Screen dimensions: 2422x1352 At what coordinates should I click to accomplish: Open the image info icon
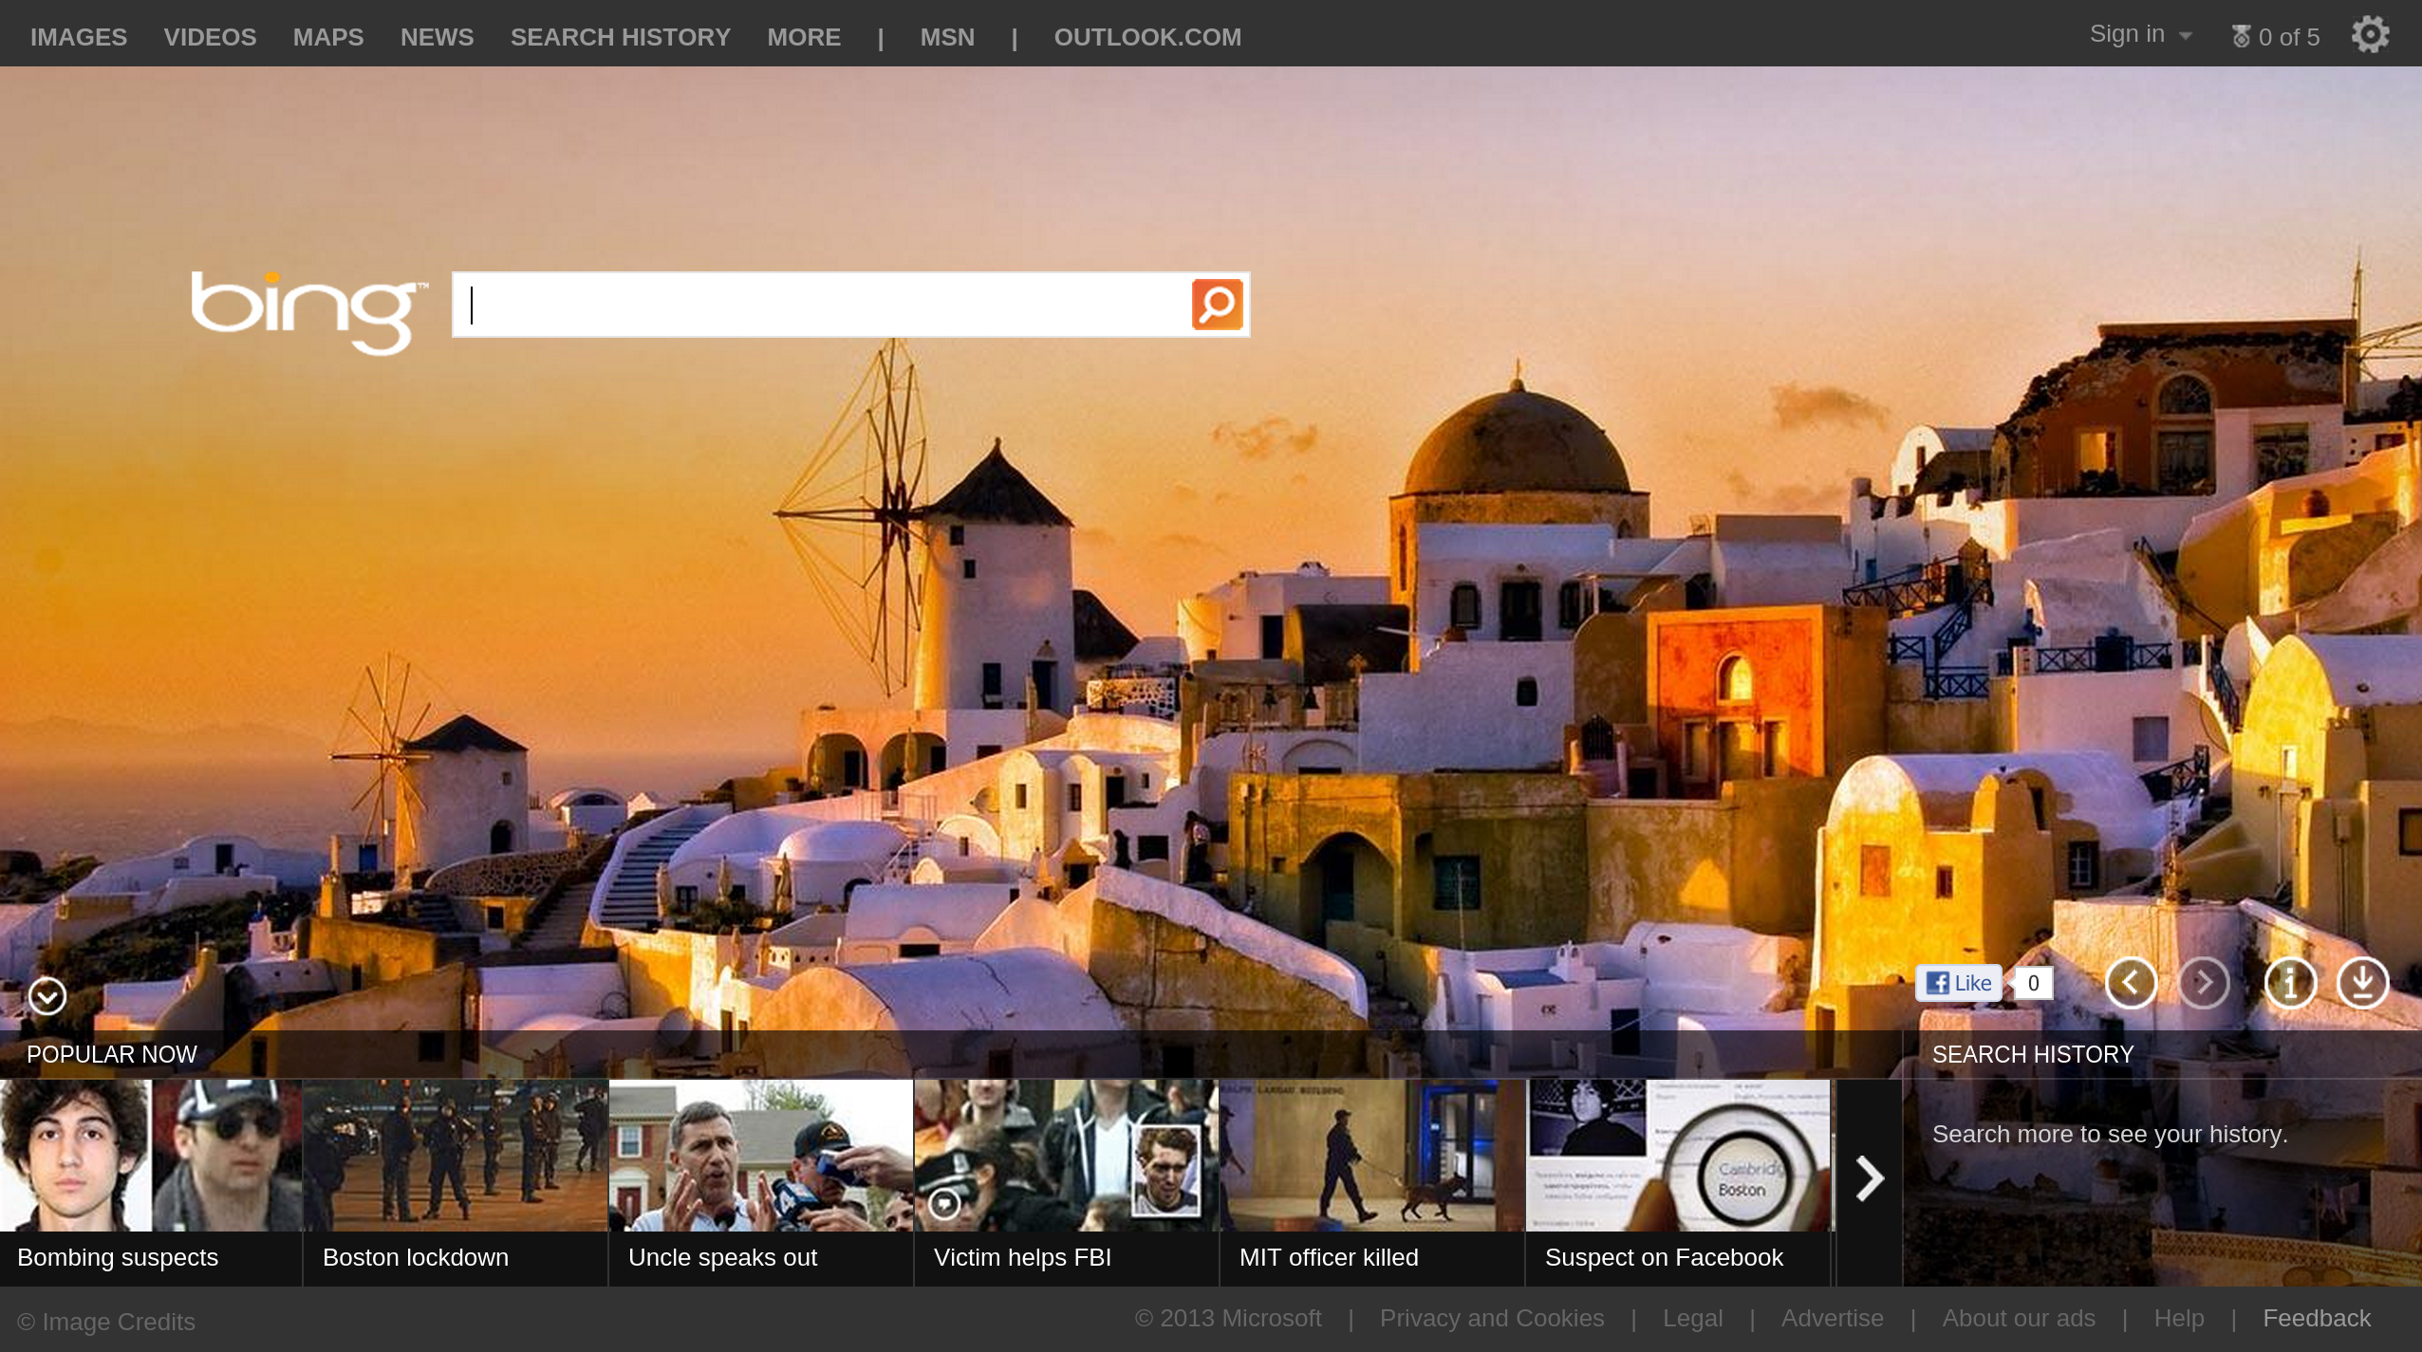(x=2290, y=983)
